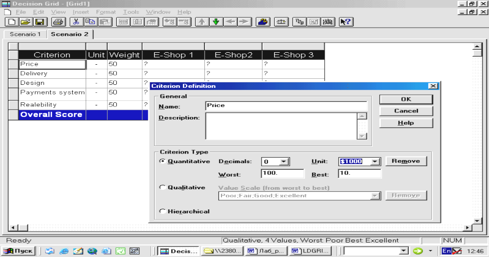Click the Help button in the dialog
Viewport: 489px width, 257px height.
(x=406, y=123)
